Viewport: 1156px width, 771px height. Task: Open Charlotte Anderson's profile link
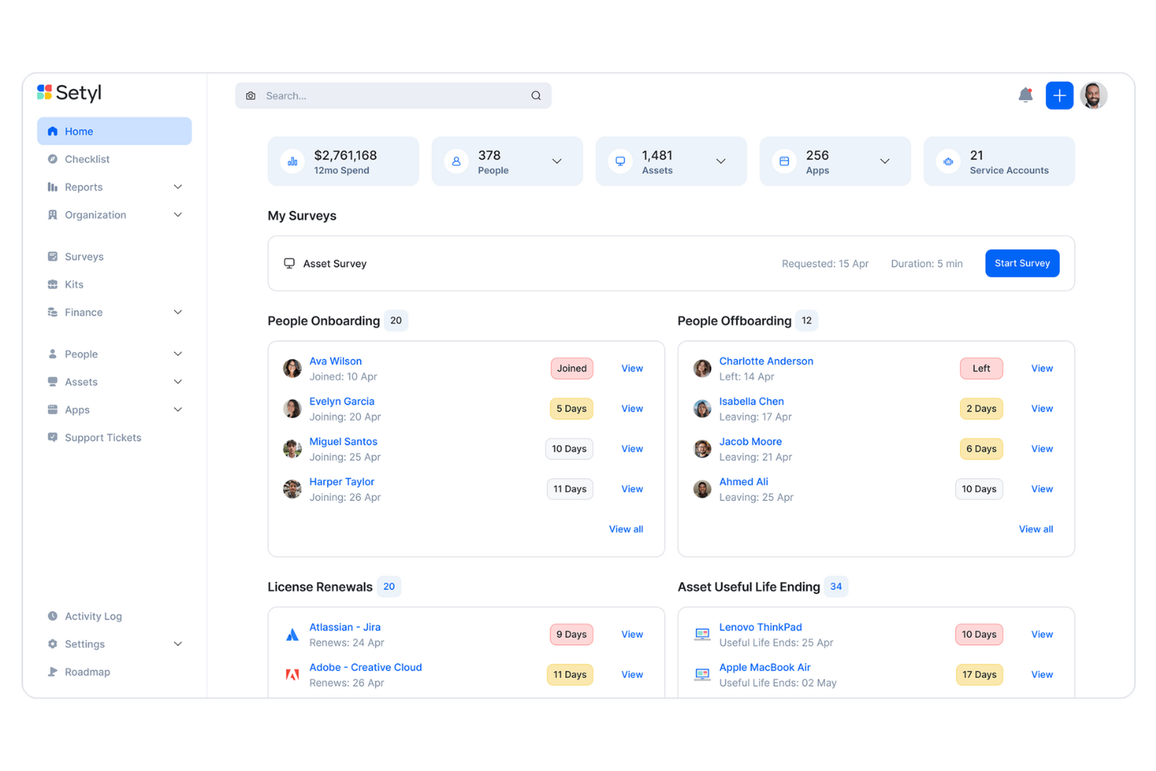click(766, 361)
